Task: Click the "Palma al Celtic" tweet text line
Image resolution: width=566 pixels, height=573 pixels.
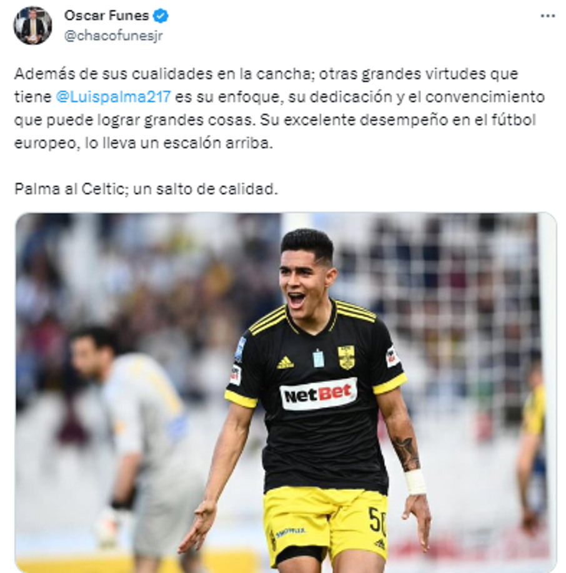Action: click(x=146, y=189)
